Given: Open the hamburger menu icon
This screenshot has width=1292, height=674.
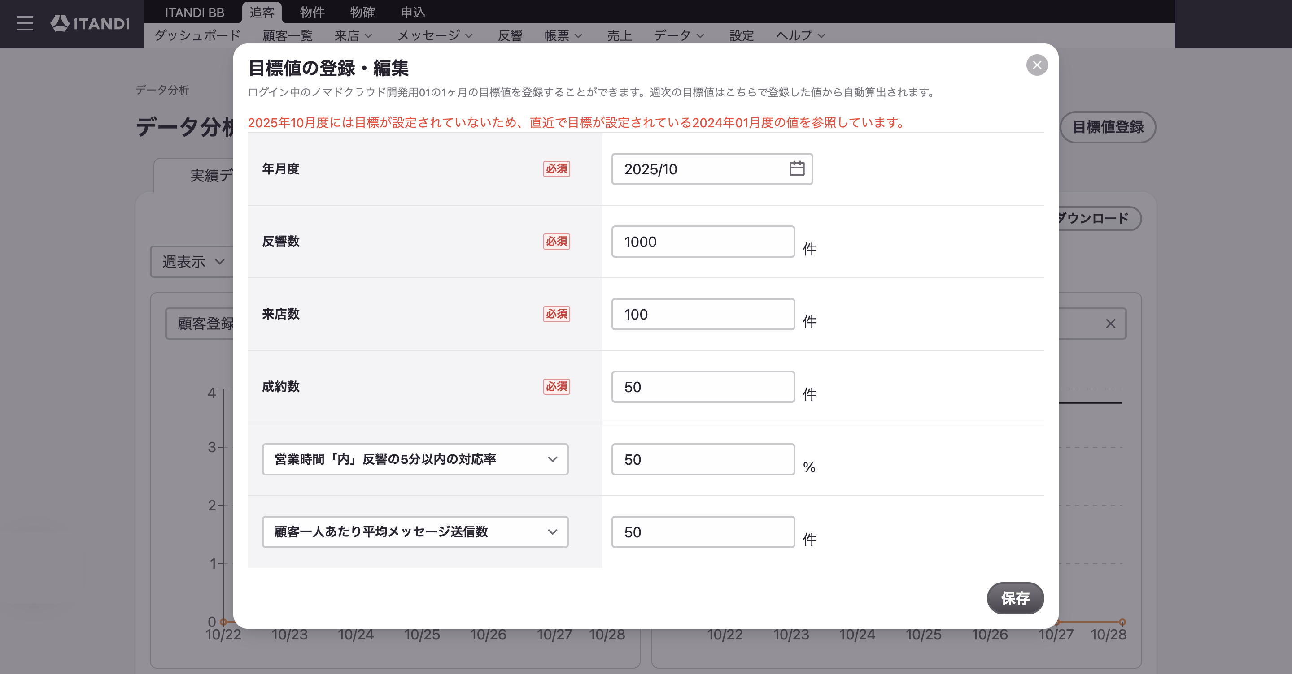Looking at the screenshot, I should coord(25,23).
